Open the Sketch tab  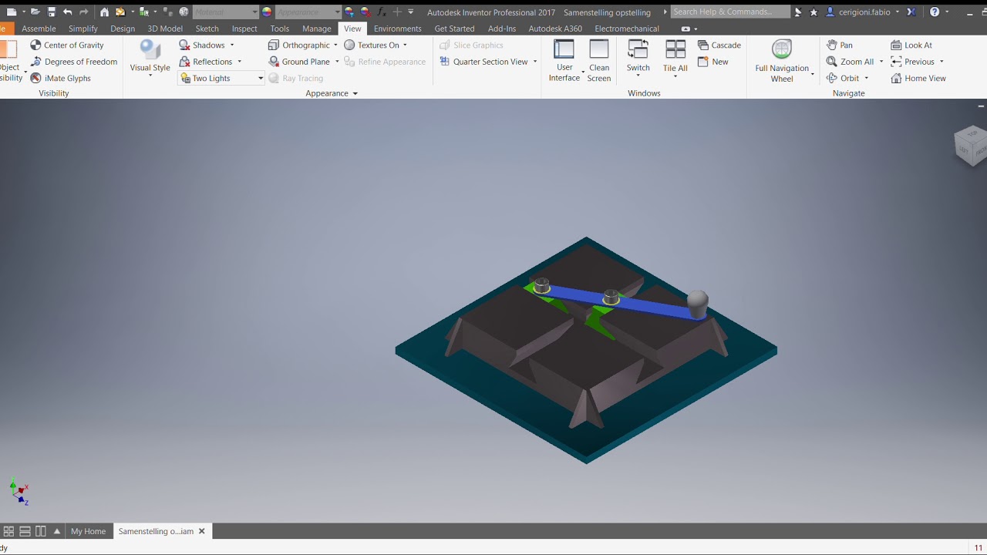[x=207, y=29]
